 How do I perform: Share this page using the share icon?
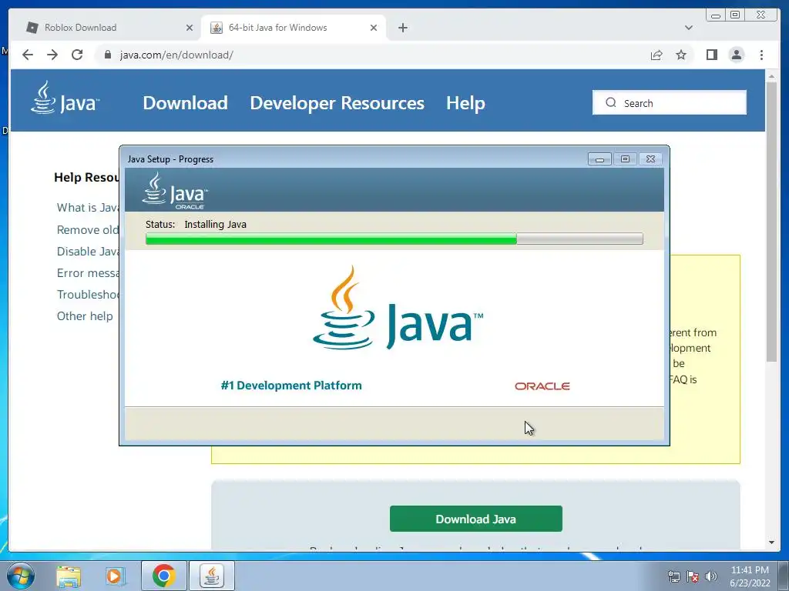click(656, 55)
